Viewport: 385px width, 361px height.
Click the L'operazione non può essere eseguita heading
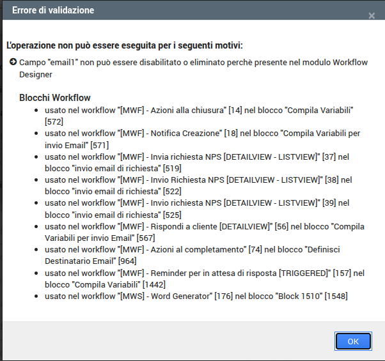coord(125,45)
